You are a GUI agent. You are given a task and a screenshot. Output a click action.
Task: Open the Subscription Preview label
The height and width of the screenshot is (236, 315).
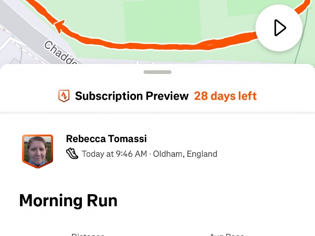click(131, 96)
